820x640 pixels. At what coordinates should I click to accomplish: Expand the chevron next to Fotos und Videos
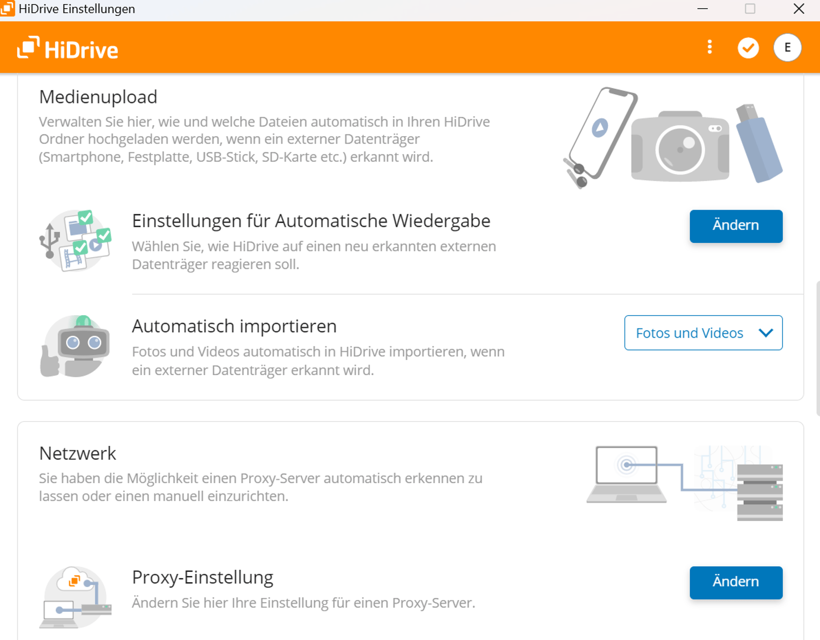click(767, 333)
